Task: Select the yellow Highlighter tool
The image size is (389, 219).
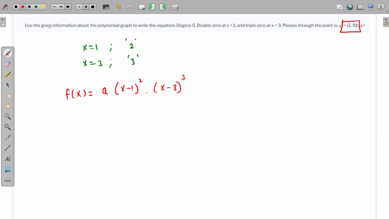Action: pyautogui.click(x=8, y=74)
